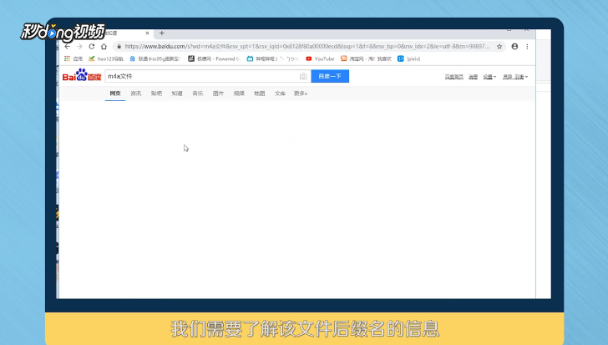The height and width of the screenshot is (345, 608).
Task: Close the current browser tab
Action: [147, 33]
